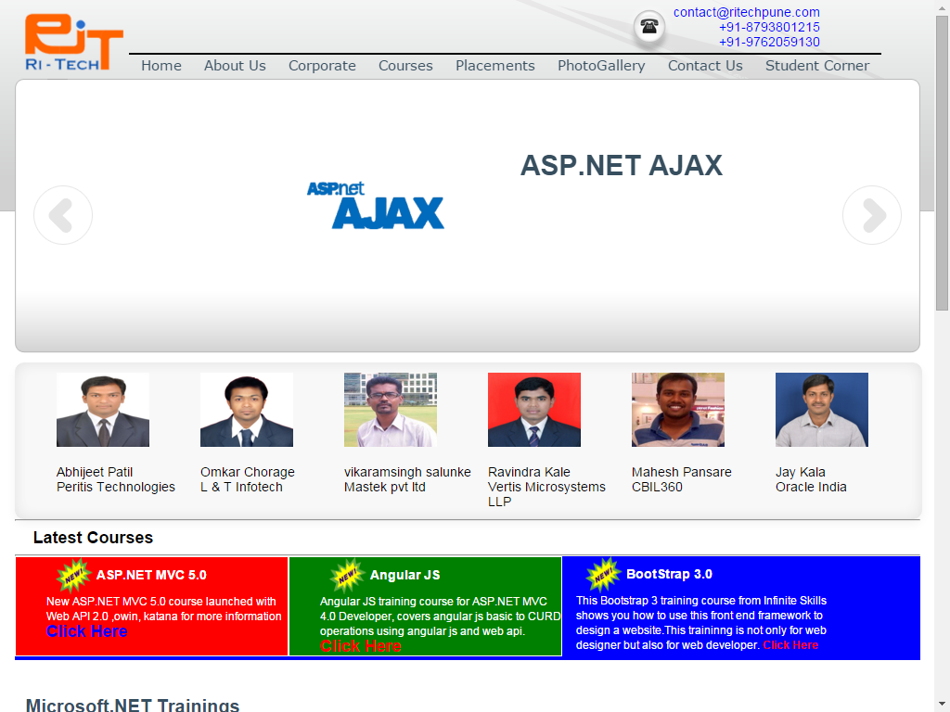Screen dimensions: 950x712
Task: Open PhotoGallery from navigation
Action: tap(601, 66)
